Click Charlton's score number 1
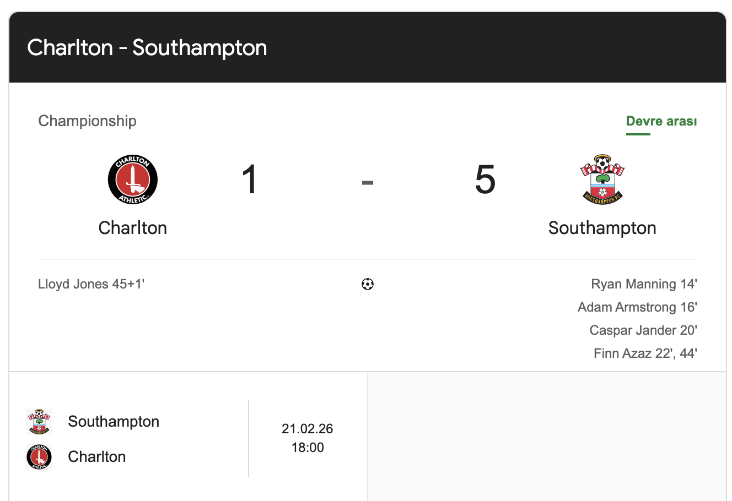The image size is (732, 501). (x=250, y=180)
